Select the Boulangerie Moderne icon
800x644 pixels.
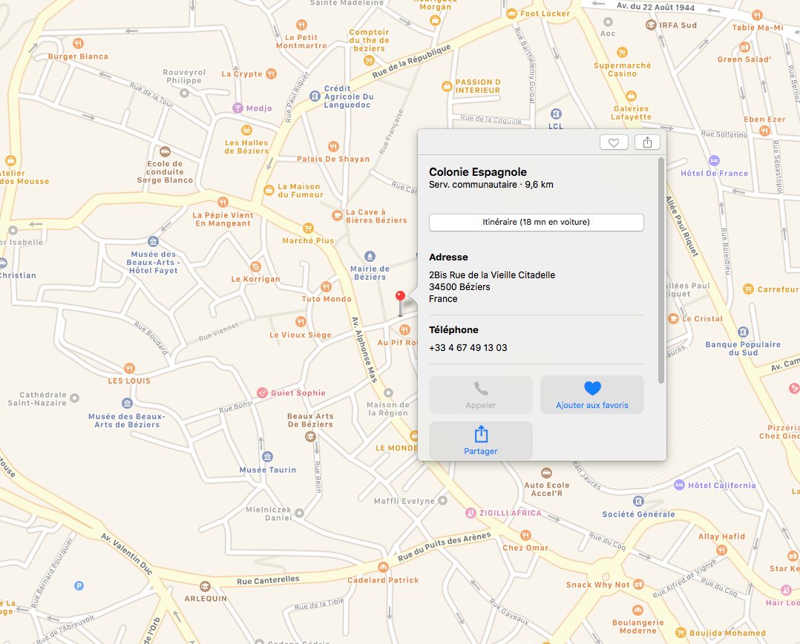pyautogui.click(x=637, y=611)
